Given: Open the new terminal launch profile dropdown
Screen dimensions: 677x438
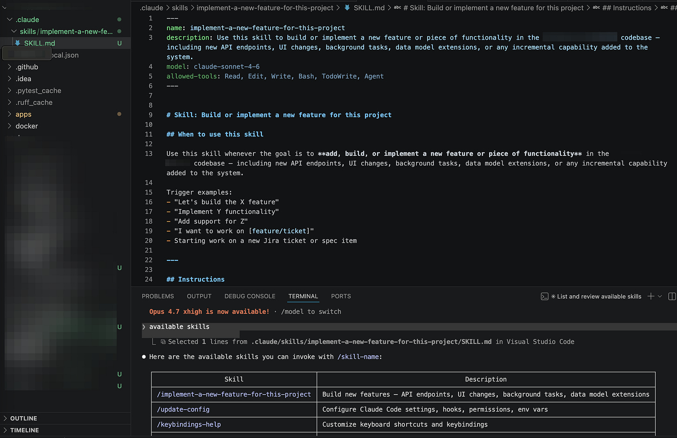Looking at the screenshot, I should 660,296.
